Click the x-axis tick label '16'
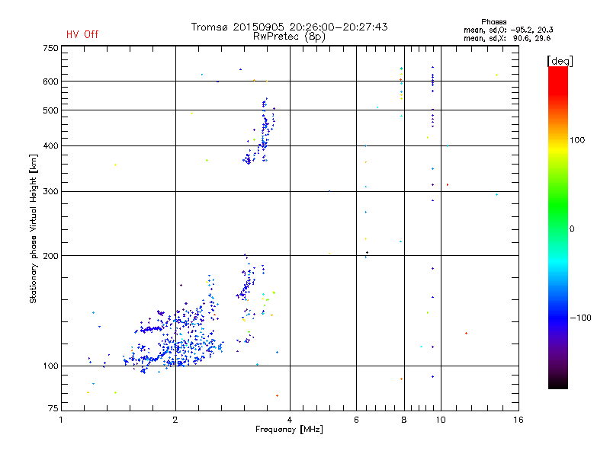Screen dimensions: 610x457 [518, 420]
